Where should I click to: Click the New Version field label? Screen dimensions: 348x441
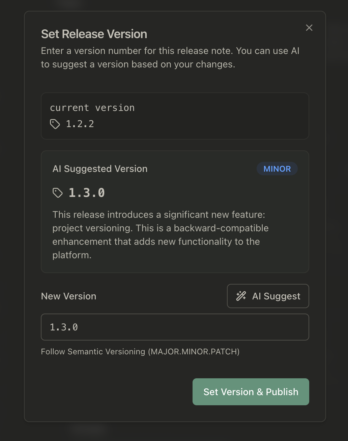click(68, 296)
